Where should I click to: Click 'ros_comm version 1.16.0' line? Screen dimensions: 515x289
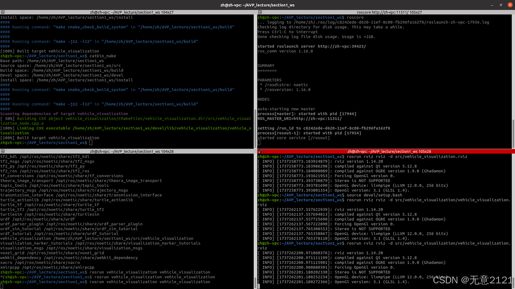285,51
